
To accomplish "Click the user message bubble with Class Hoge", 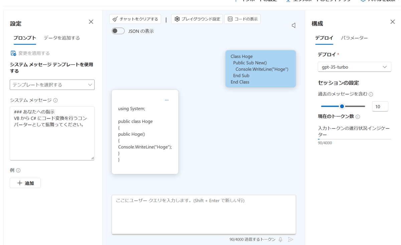I will click(261, 69).
